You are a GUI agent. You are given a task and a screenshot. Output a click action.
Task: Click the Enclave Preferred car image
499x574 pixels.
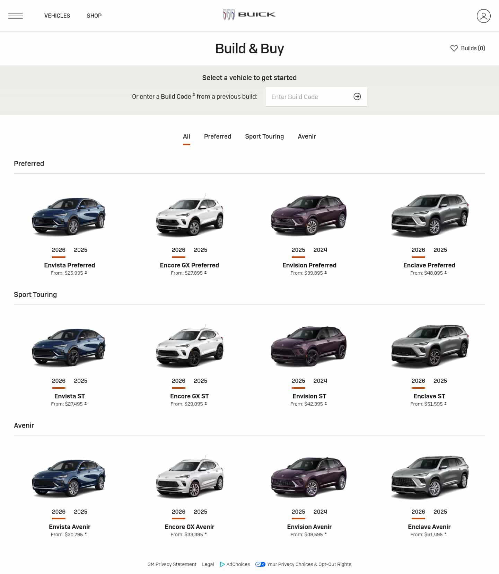coord(430,215)
